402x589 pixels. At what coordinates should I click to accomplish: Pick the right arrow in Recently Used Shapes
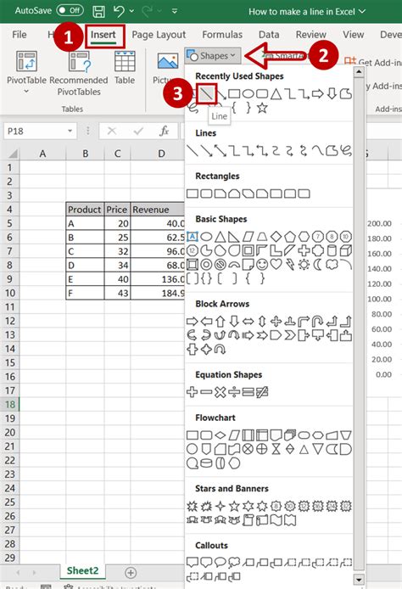317,93
